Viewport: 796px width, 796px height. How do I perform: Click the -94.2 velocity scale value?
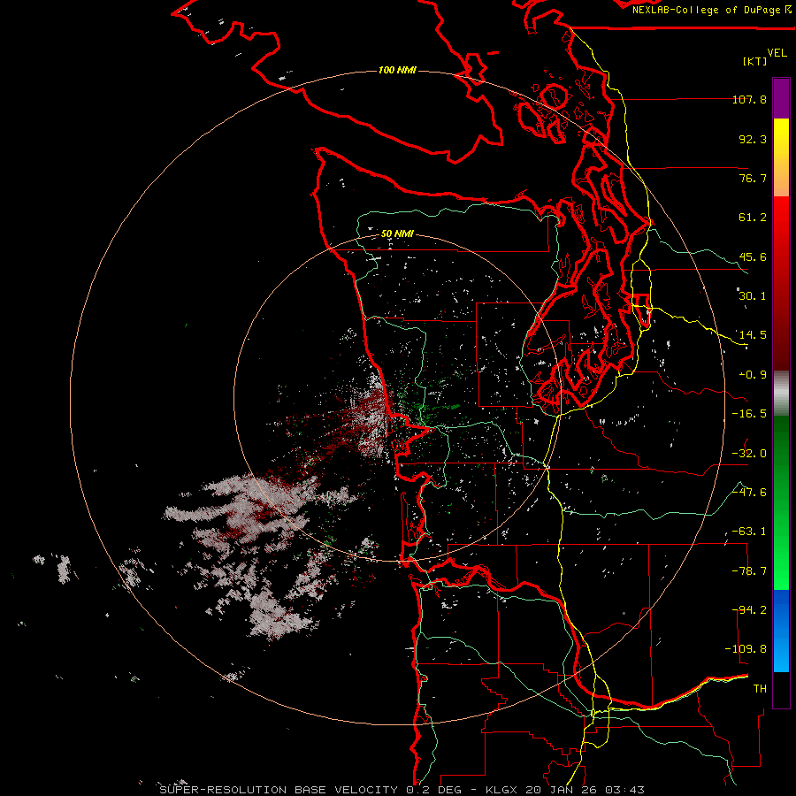pyautogui.click(x=749, y=610)
